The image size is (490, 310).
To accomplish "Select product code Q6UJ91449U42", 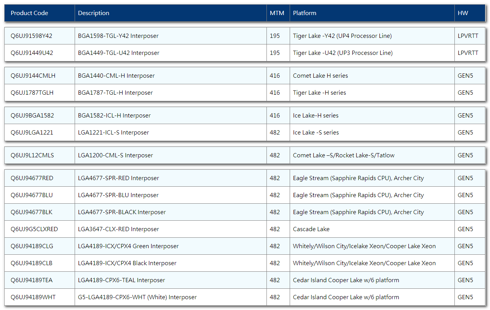I will pyautogui.click(x=32, y=53).
